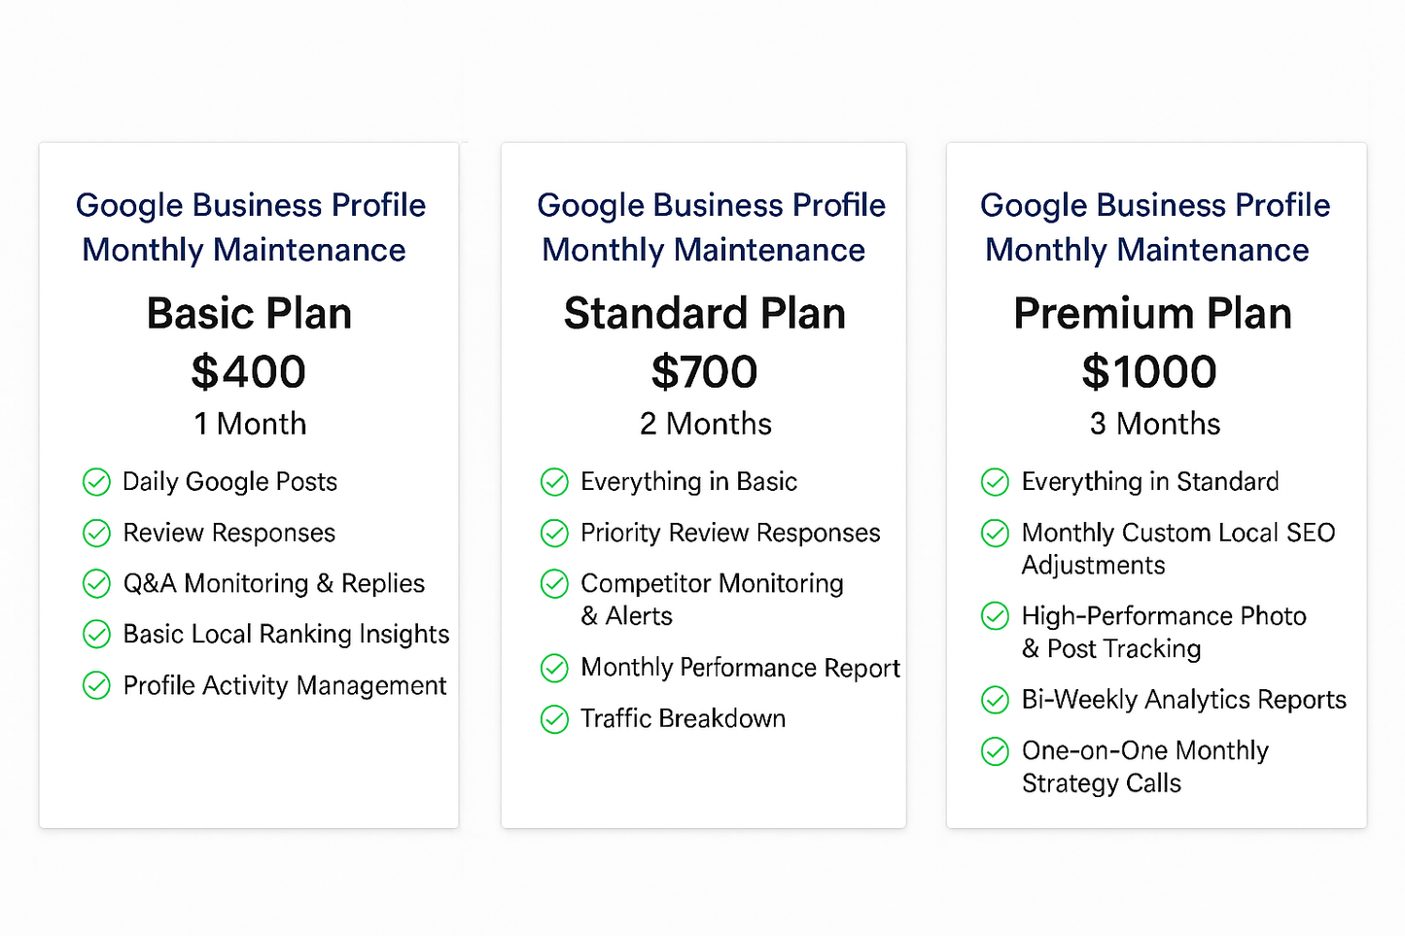This screenshot has width=1405, height=936.
Task: Click the checkmark next to Review Responses
Action: click(x=96, y=533)
